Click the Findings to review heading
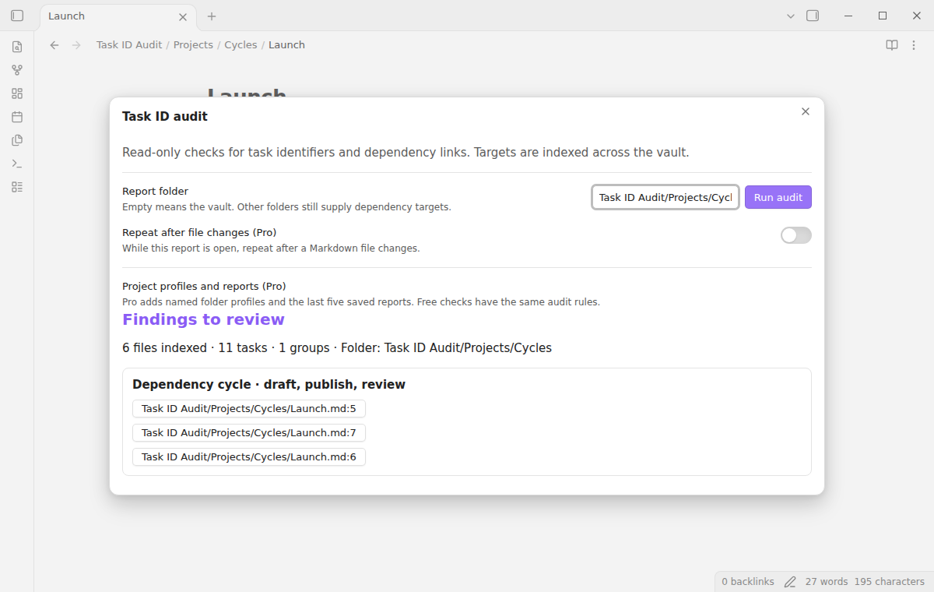Viewport: 934px width, 592px height. point(203,319)
